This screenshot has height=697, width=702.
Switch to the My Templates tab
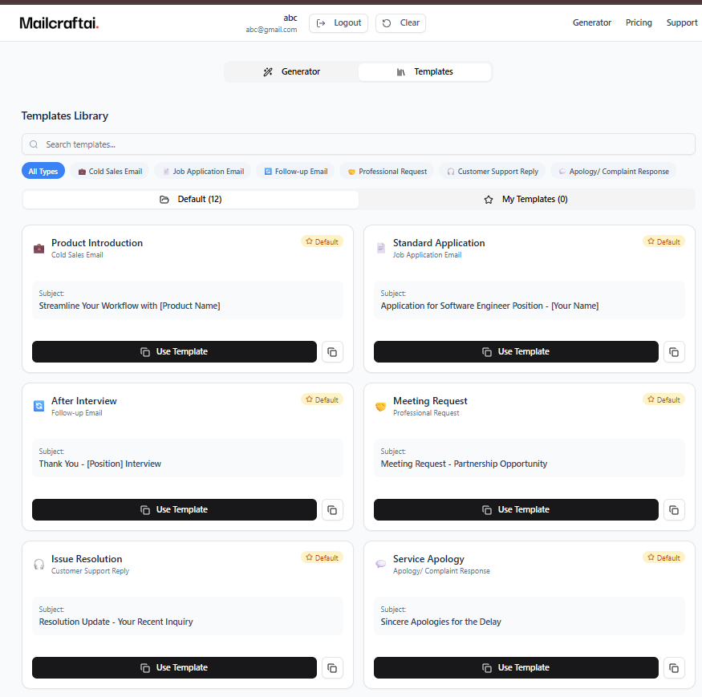[525, 199]
